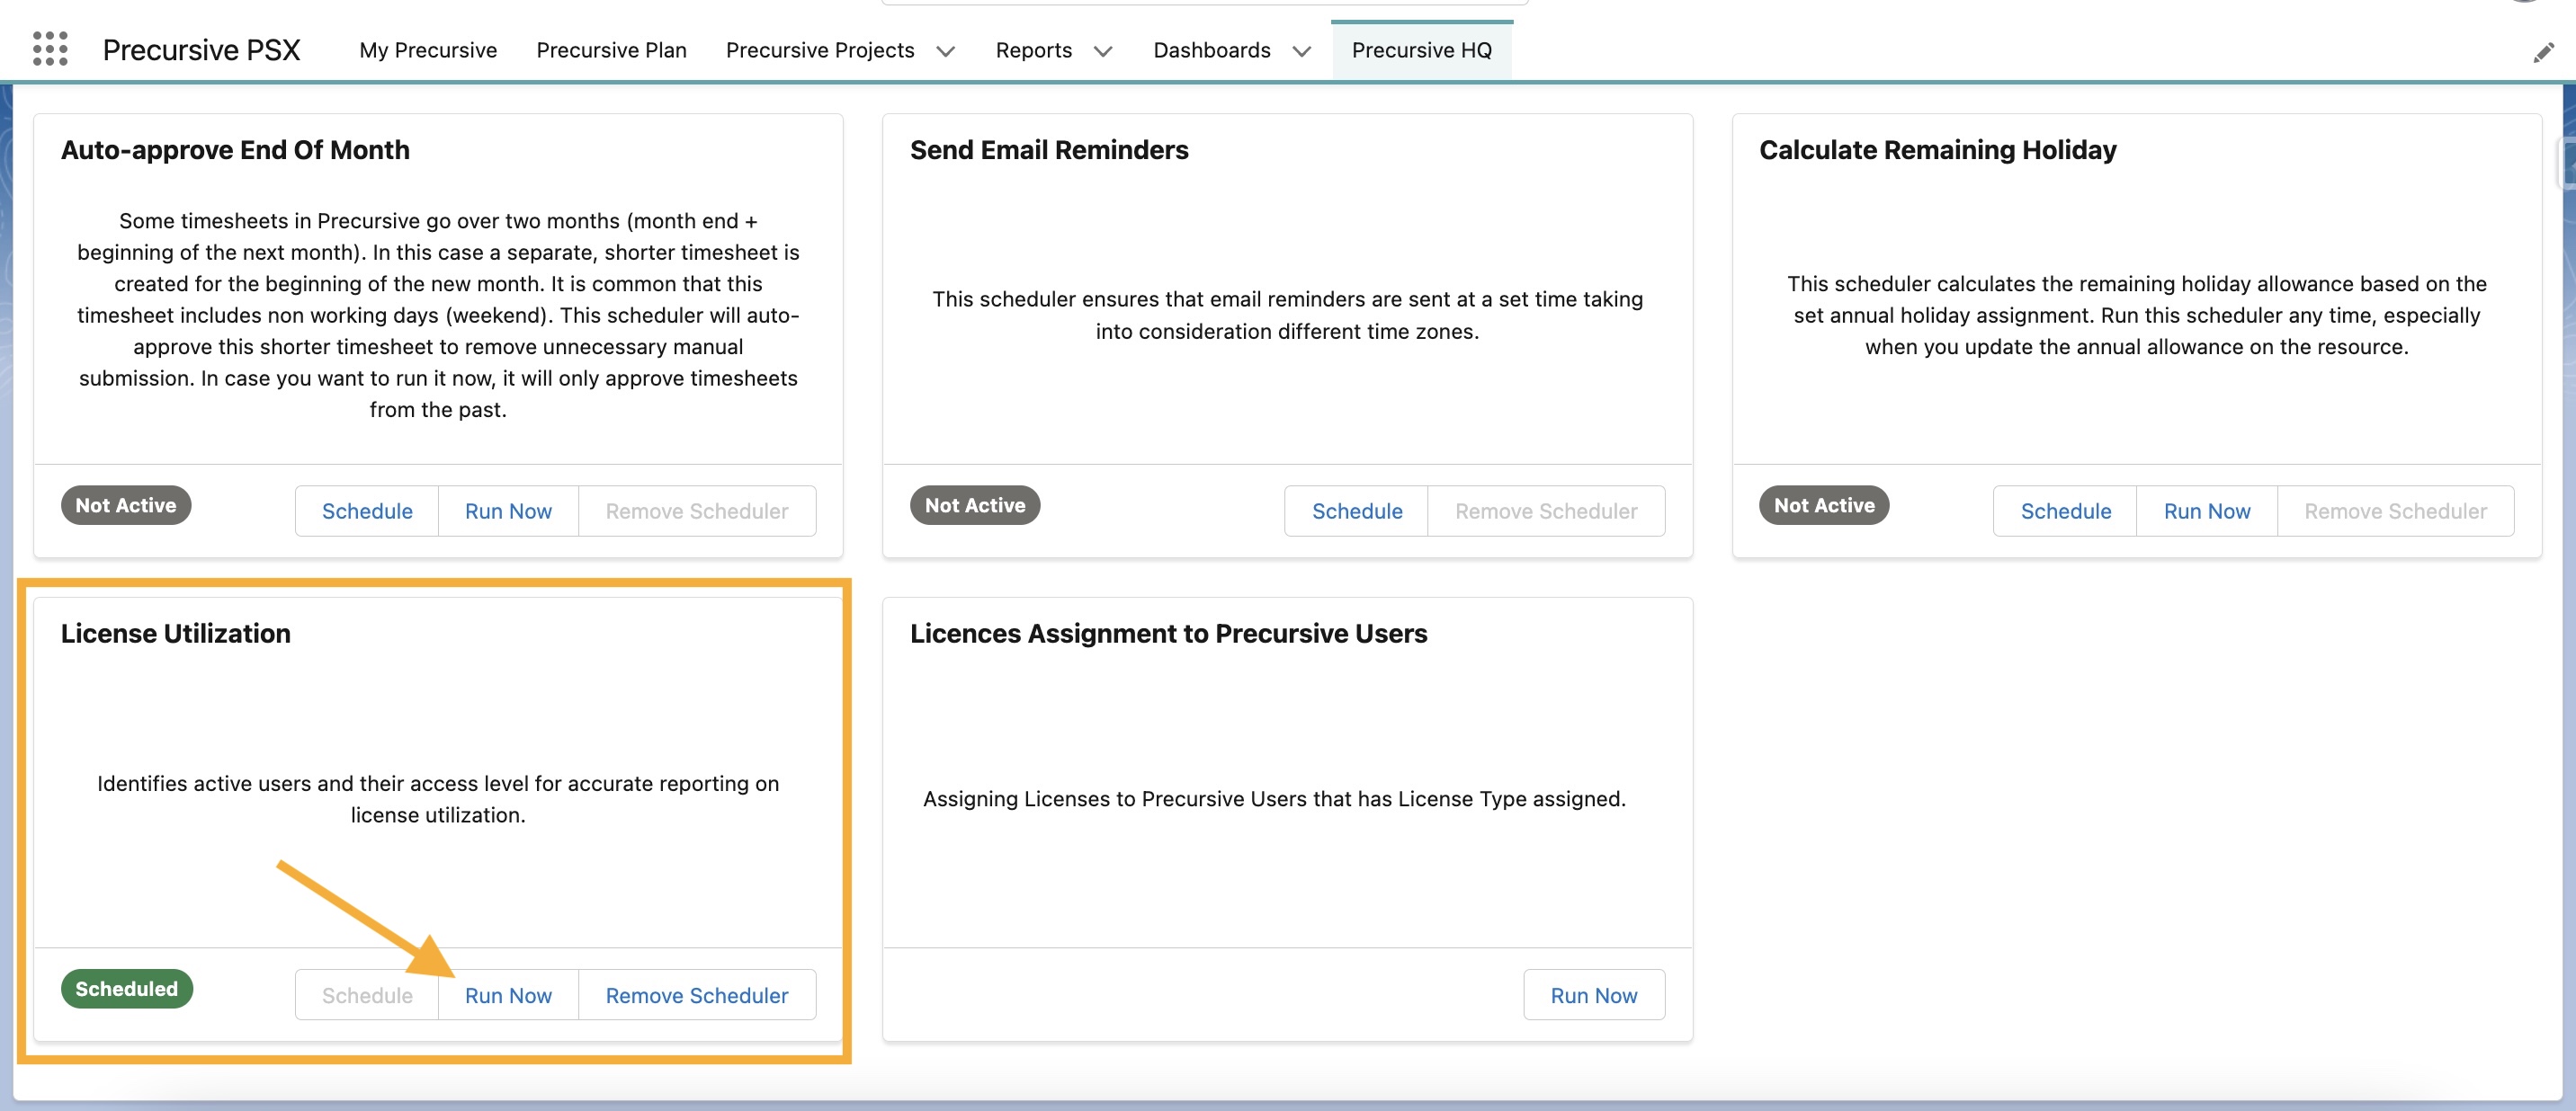
Task: Schedule the Calculate Remaining Holiday job
Action: coord(2065,511)
